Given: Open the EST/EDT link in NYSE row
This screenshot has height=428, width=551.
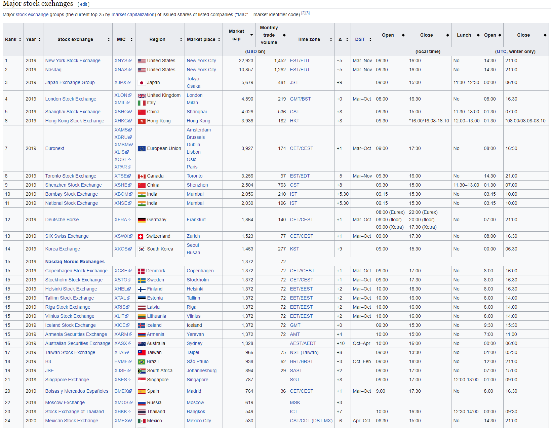Looking at the screenshot, I should click(300, 61).
